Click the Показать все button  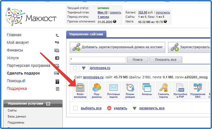166,60
